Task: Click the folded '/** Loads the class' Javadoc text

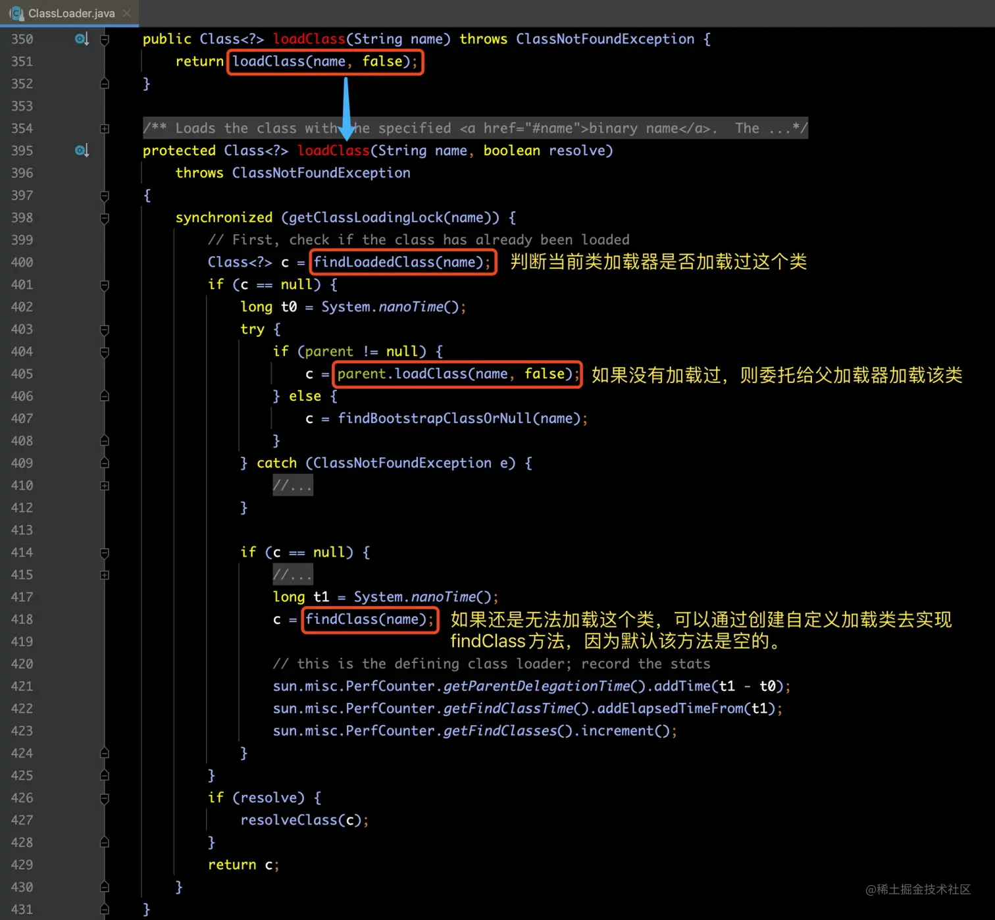Action: click(x=475, y=128)
